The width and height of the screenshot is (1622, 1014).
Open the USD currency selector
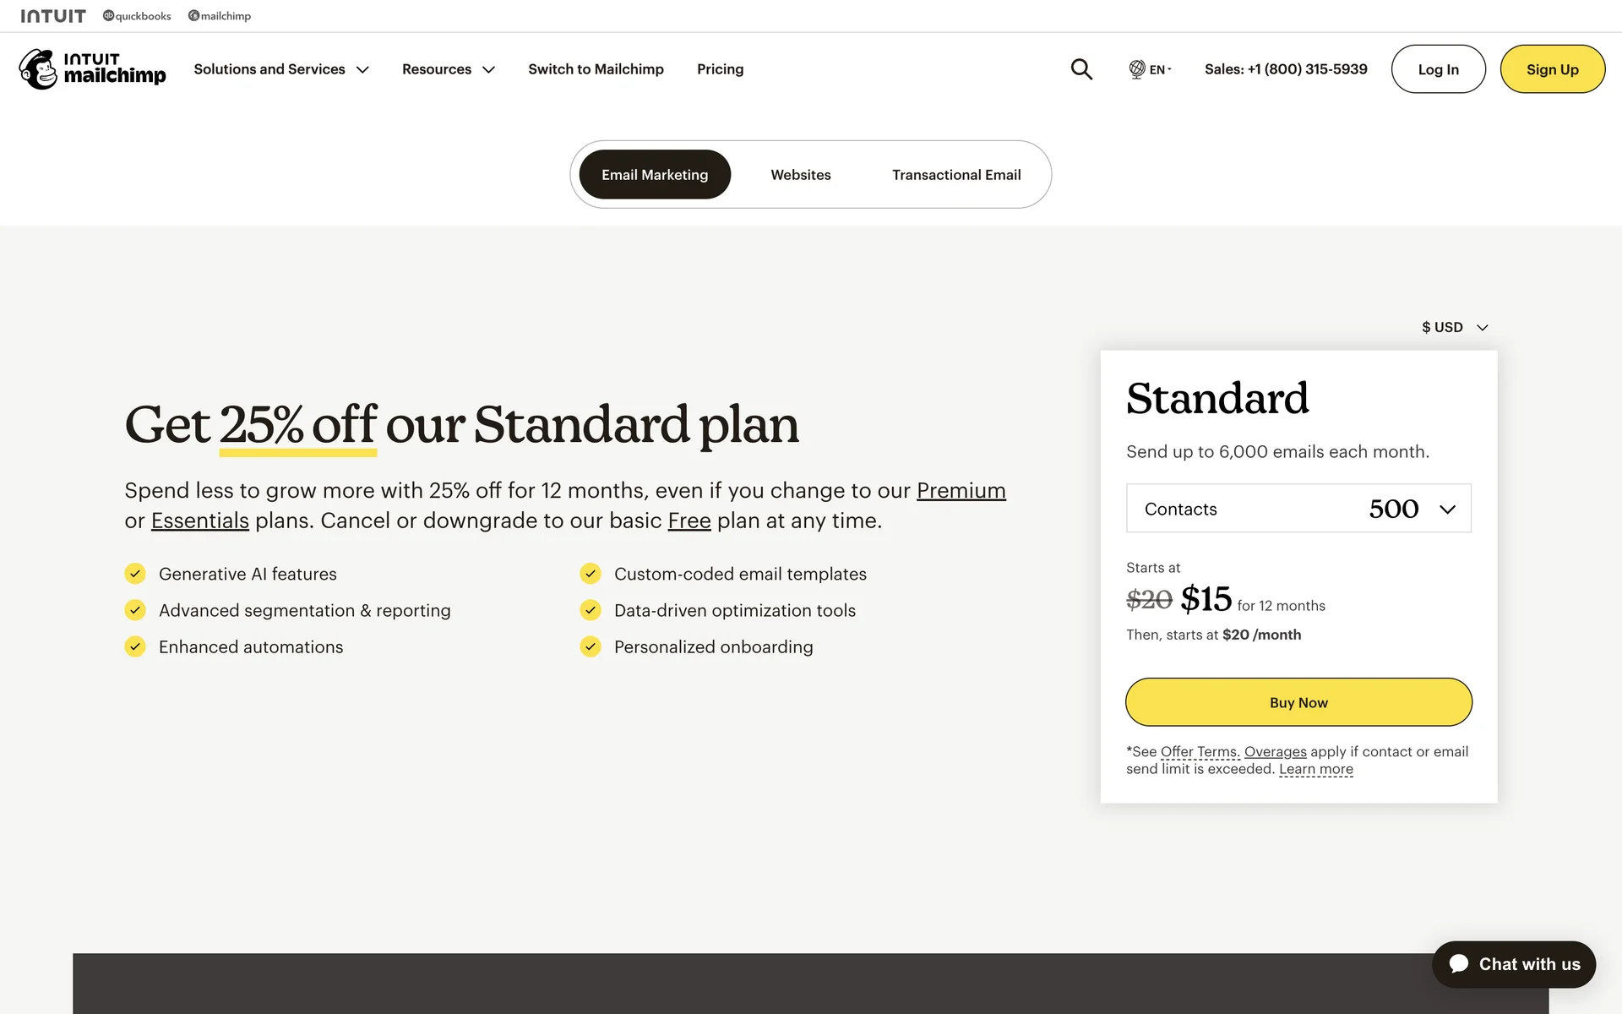coord(1454,327)
